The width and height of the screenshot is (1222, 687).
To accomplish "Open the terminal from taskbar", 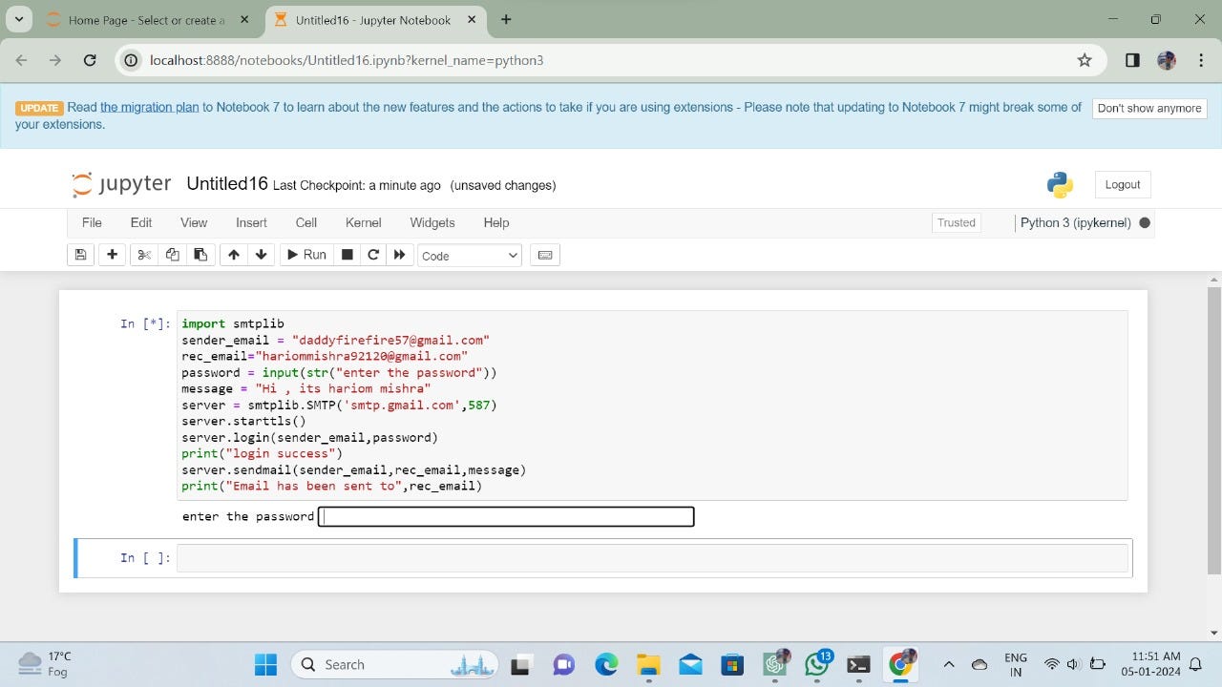I will click(x=859, y=664).
